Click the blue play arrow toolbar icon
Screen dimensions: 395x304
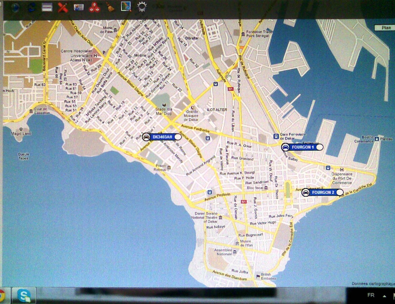[x=15, y=7]
